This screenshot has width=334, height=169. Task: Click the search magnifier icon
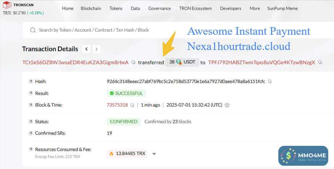point(33,30)
